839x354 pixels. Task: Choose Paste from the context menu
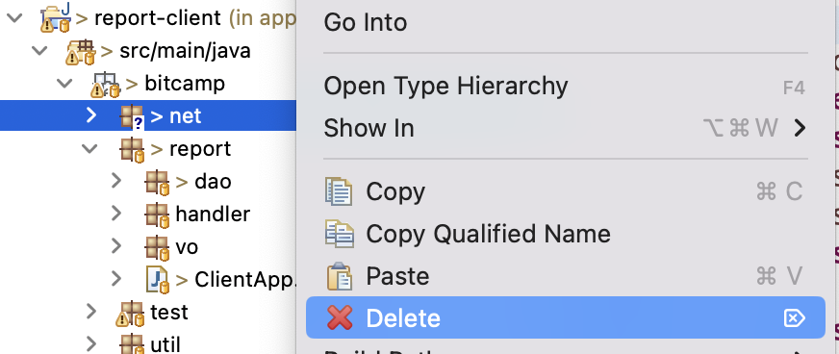565,276
